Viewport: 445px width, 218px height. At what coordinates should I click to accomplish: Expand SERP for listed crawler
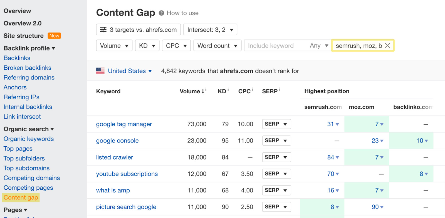(x=276, y=157)
